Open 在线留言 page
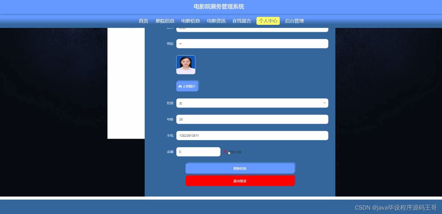This screenshot has width=442, height=214. [242, 21]
